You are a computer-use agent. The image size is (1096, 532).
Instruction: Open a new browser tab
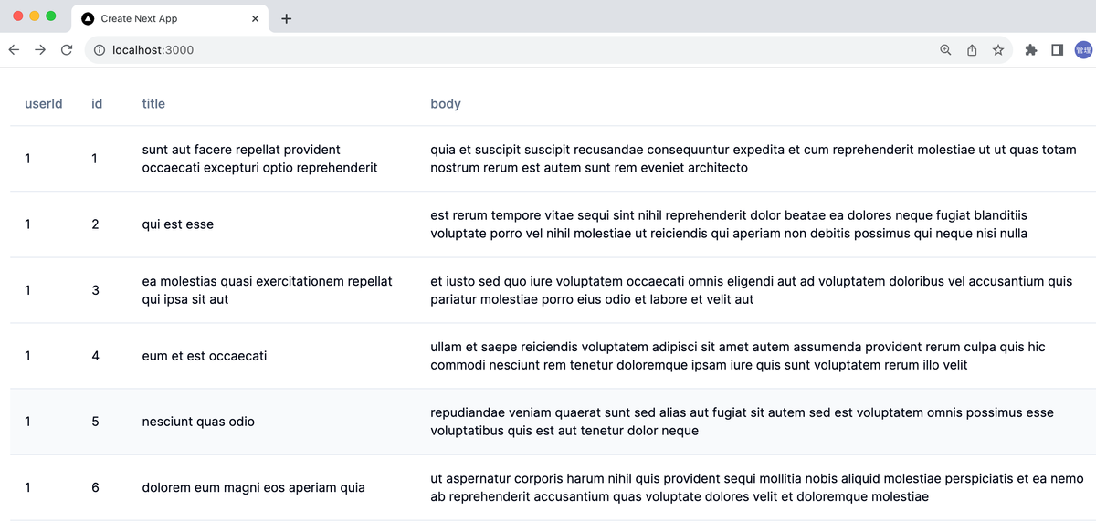tap(287, 18)
